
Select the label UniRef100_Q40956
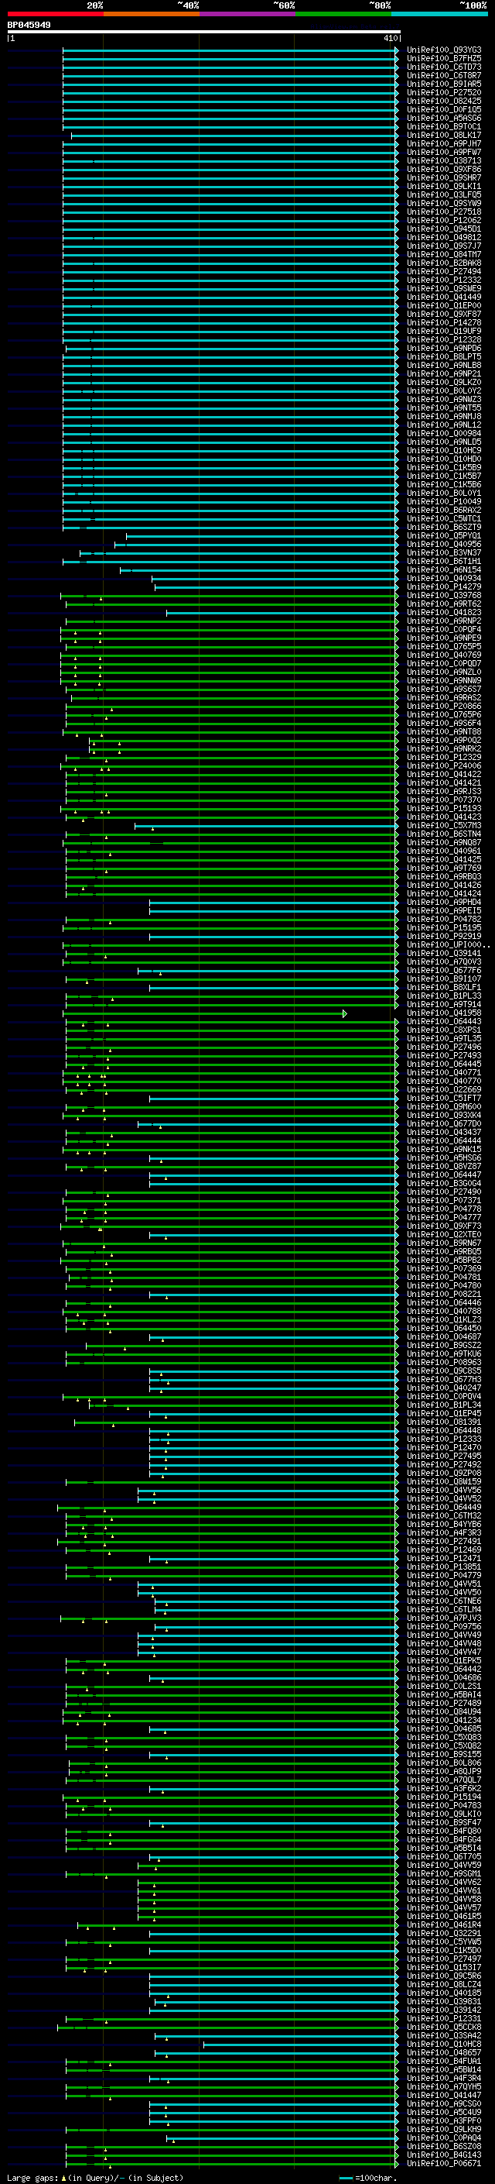(444, 545)
